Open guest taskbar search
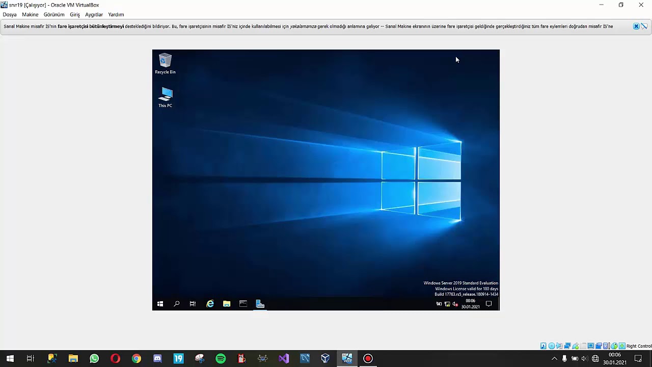This screenshot has width=652, height=367. click(177, 304)
